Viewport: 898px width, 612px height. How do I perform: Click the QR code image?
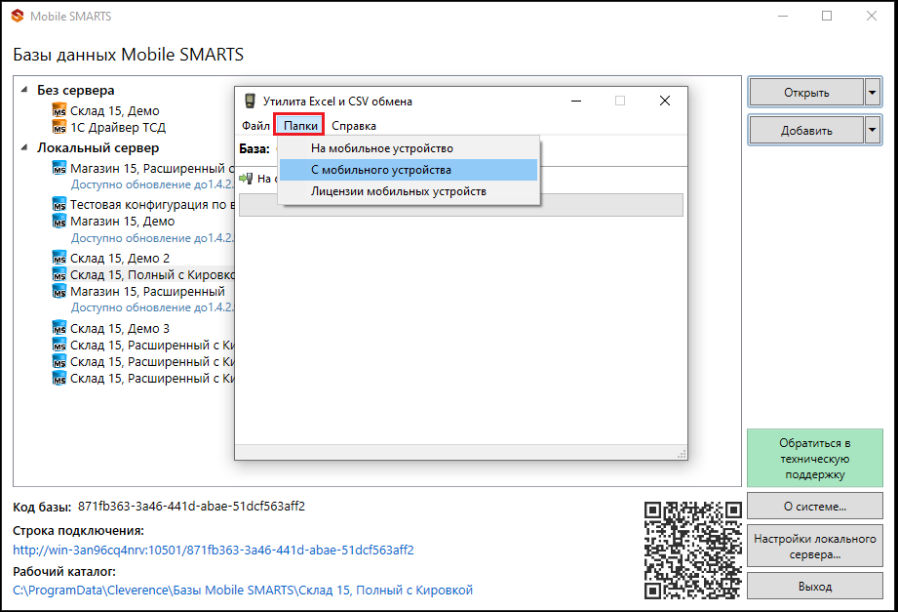tap(692, 551)
